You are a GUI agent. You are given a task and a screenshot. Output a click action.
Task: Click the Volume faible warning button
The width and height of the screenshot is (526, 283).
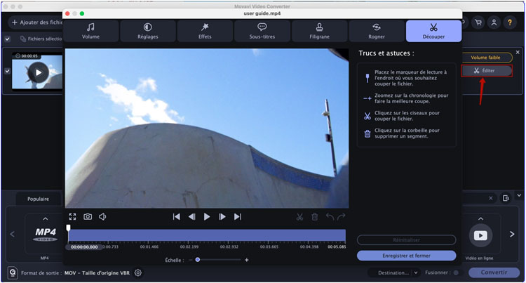[x=487, y=58]
